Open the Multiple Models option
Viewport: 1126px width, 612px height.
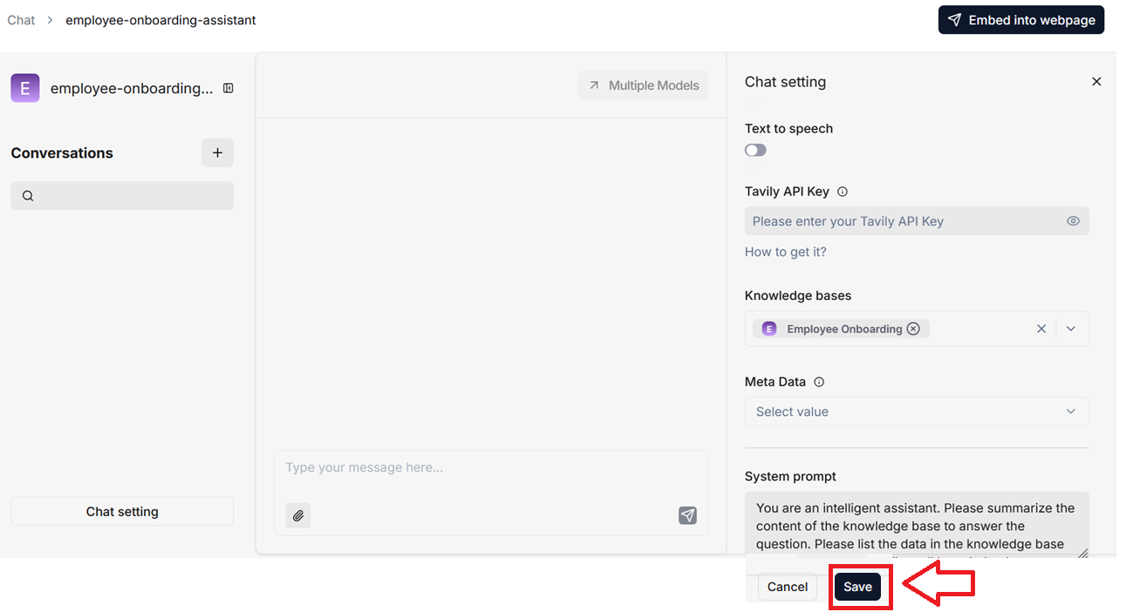(x=643, y=85)
